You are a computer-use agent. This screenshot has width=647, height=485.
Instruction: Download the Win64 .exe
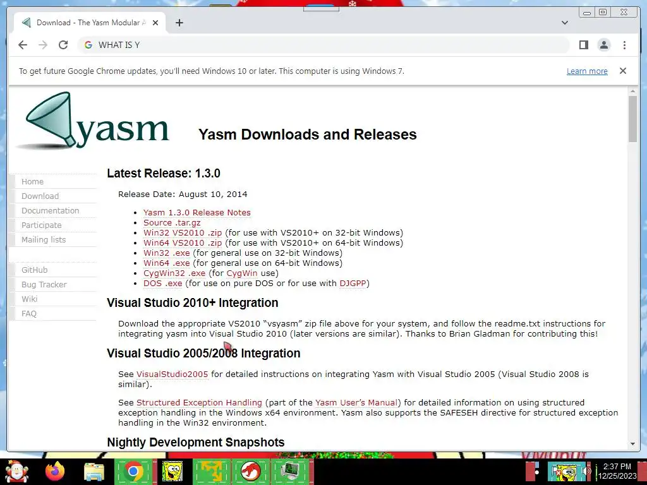167,263
